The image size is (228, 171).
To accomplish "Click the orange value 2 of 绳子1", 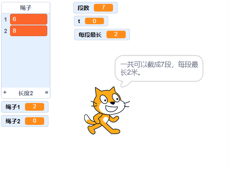I will coord(35,107).
